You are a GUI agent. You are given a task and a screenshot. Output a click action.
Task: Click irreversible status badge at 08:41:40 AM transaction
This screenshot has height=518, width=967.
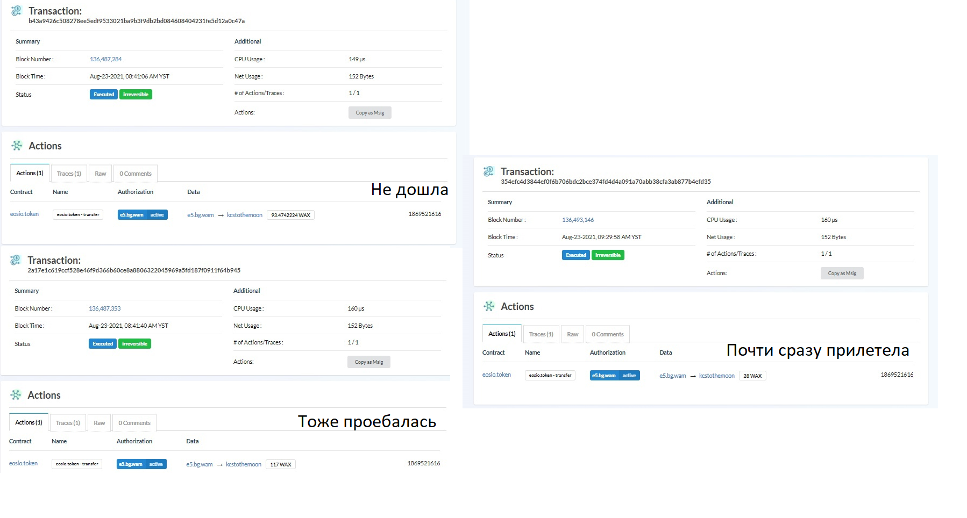134,343
